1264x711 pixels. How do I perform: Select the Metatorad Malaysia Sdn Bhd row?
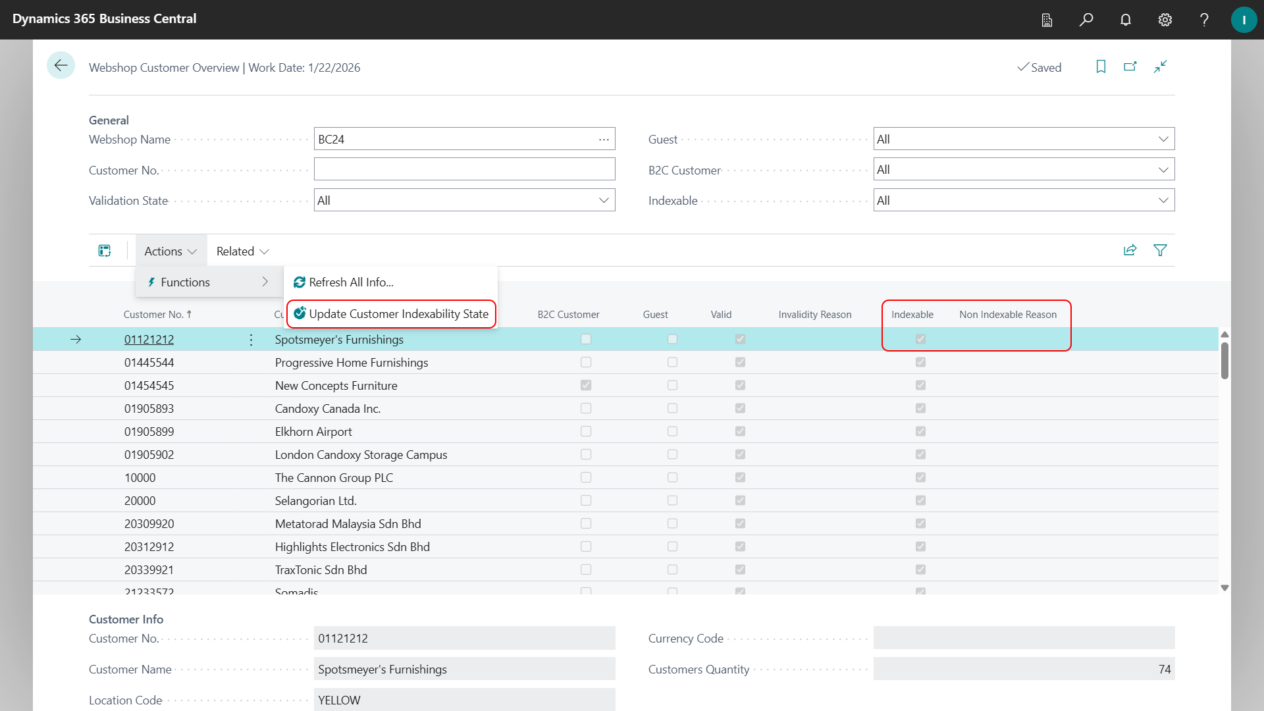(625, 524)
